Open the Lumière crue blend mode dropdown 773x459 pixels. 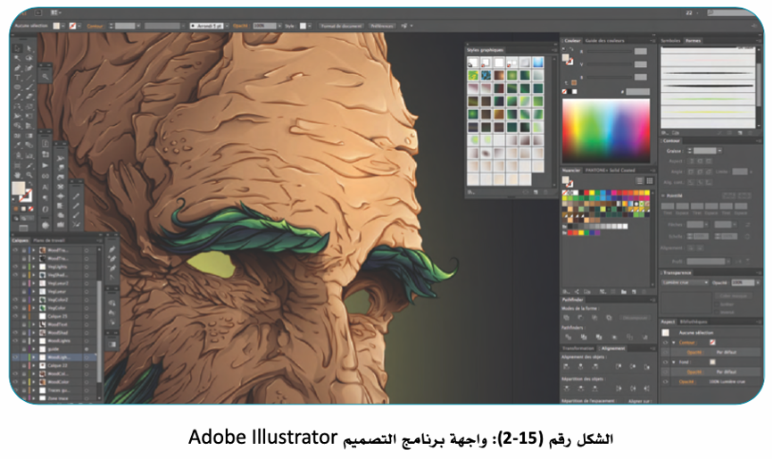tap(685, 282)
